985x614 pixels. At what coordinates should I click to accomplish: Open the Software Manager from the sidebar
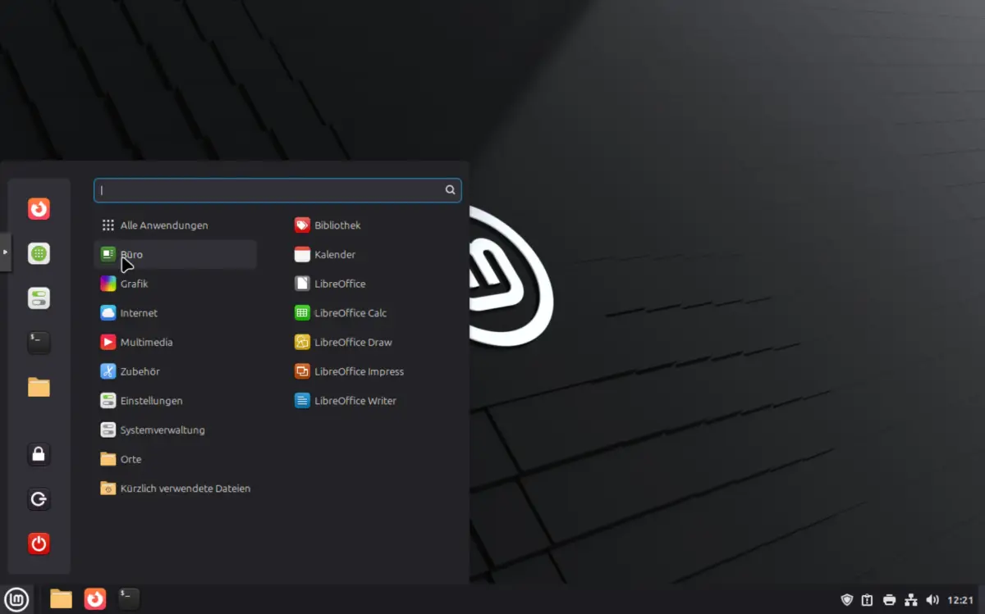click(x=39, y=253)
